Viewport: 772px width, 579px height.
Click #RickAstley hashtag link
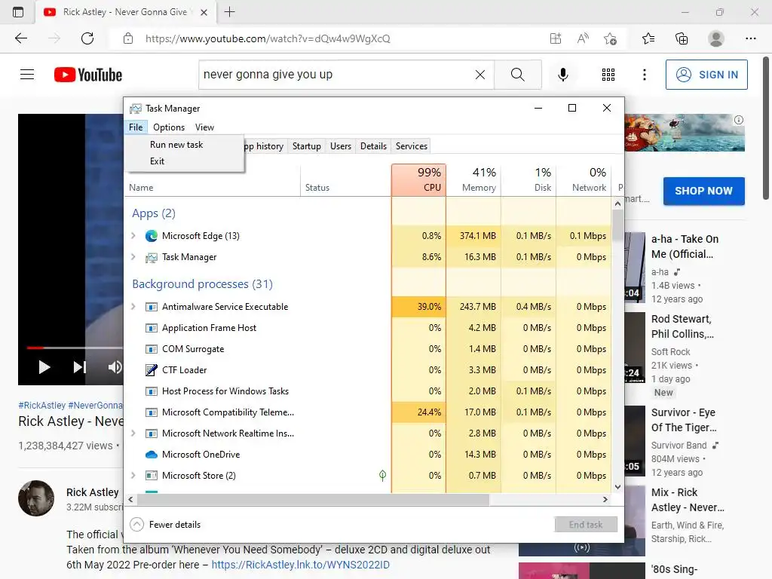(x=42, y=405)
